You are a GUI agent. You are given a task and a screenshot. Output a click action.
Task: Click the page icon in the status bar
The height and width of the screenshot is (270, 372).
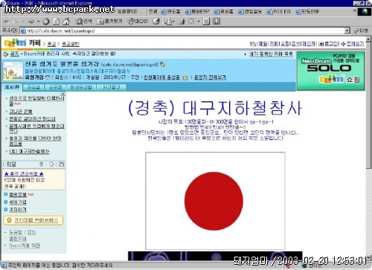pos(4,266)
